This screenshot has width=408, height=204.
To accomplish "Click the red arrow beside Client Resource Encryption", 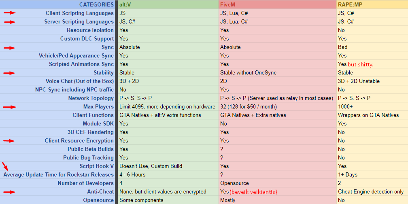I will pos(10,141).
